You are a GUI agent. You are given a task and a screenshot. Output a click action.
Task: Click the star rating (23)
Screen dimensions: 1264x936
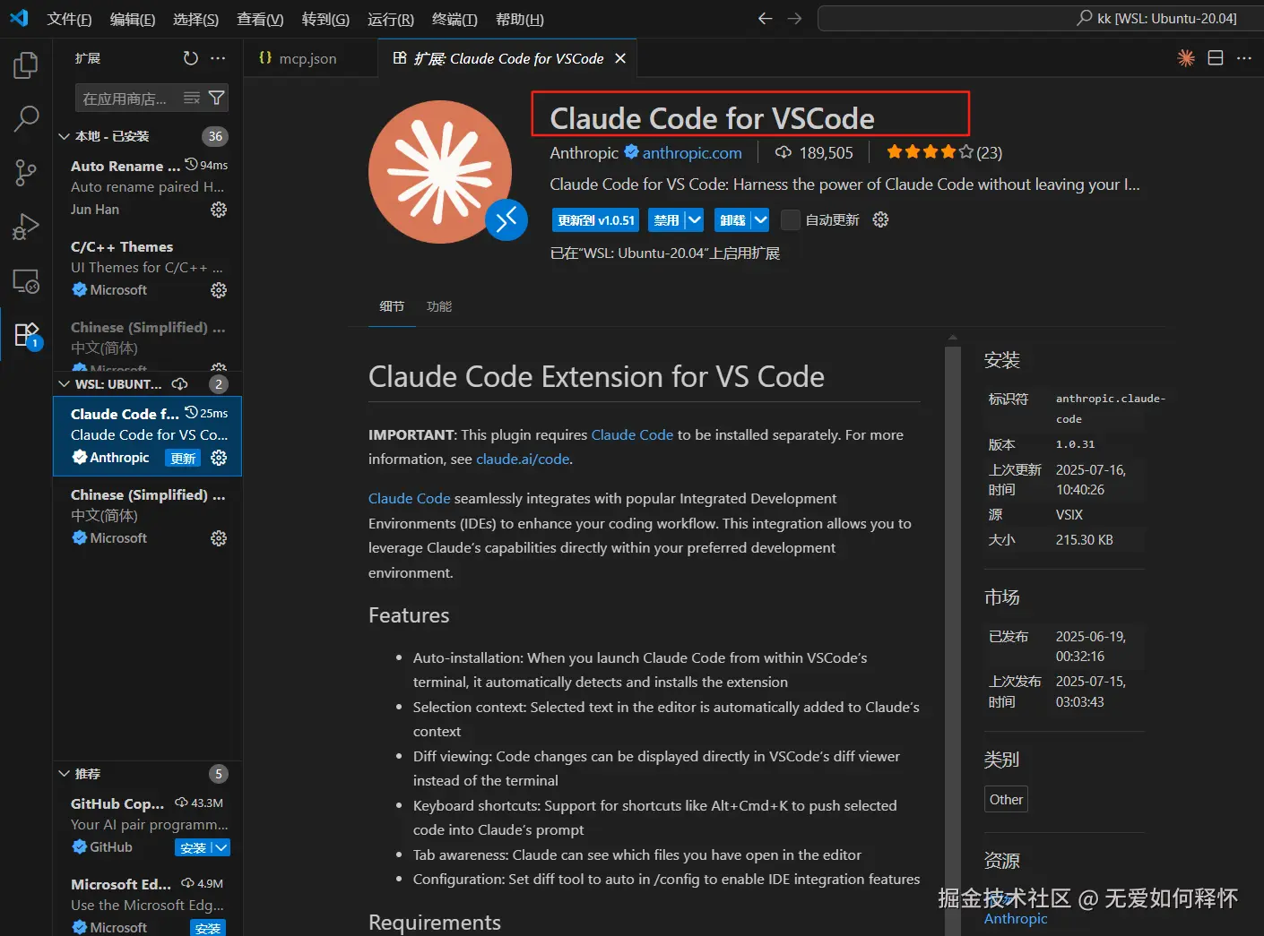[944, 152]
